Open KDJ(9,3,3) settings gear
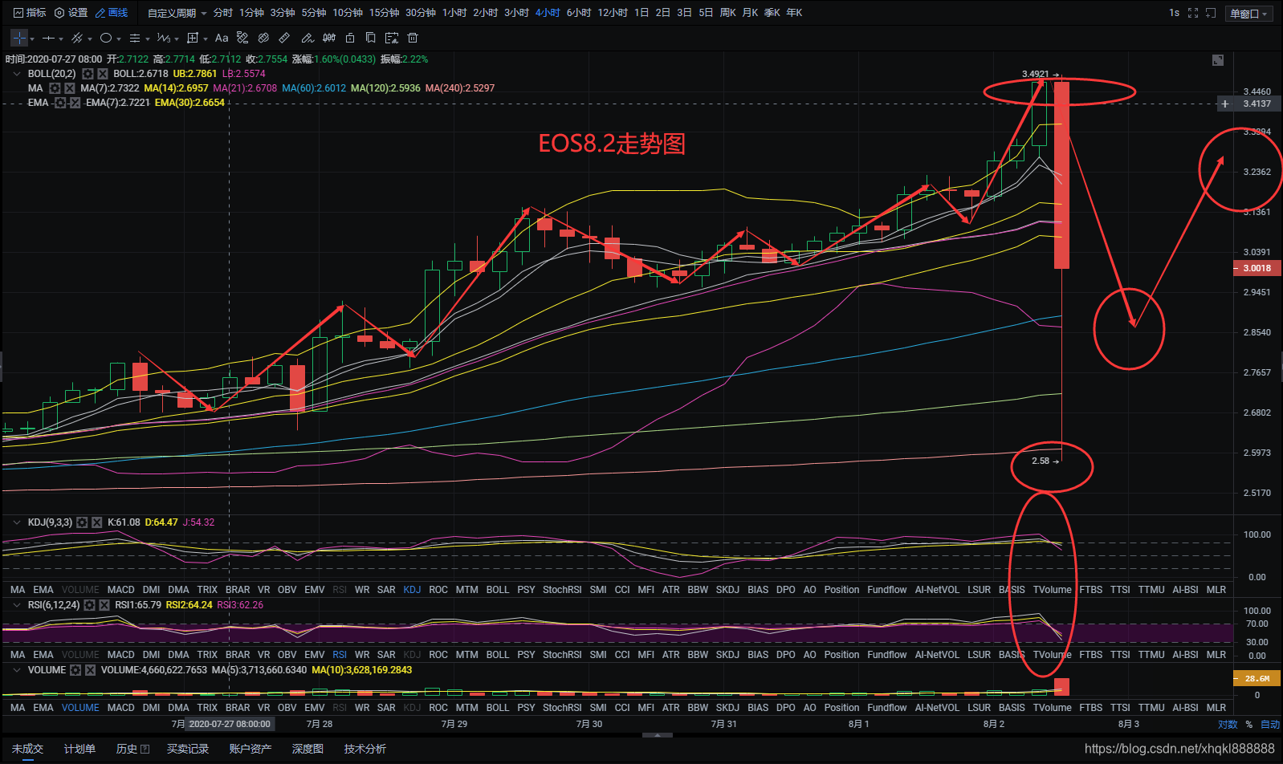The image size is (1283, 764). tap(82, 522)
